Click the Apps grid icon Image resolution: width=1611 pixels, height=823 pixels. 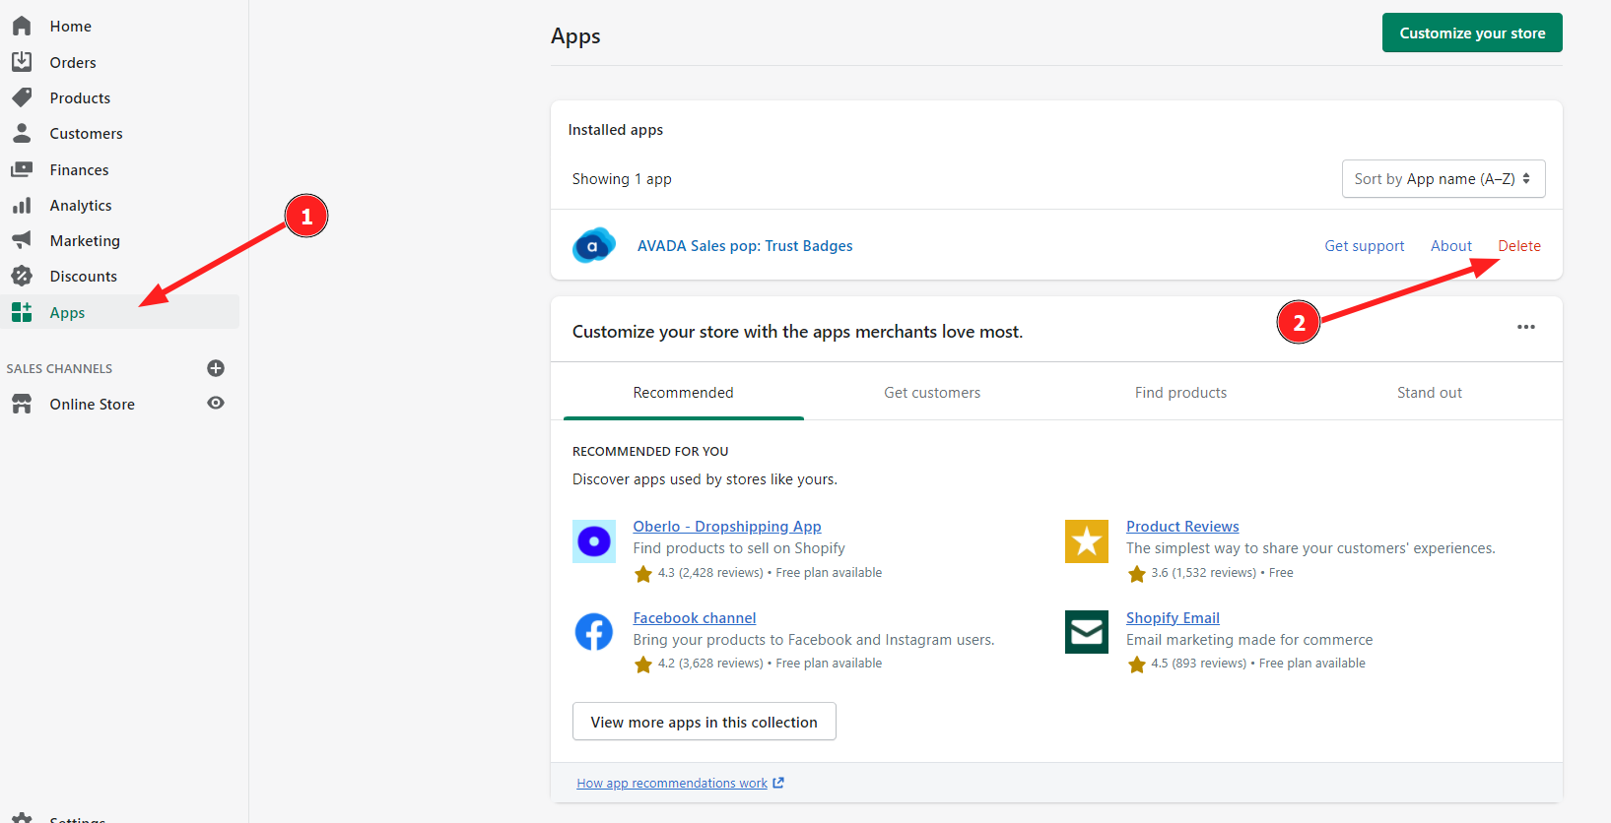point(22,312)
